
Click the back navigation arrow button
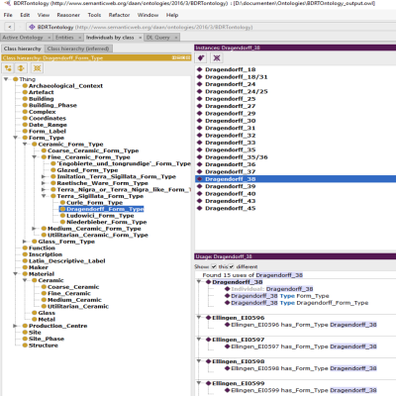(x=10, y=27)
